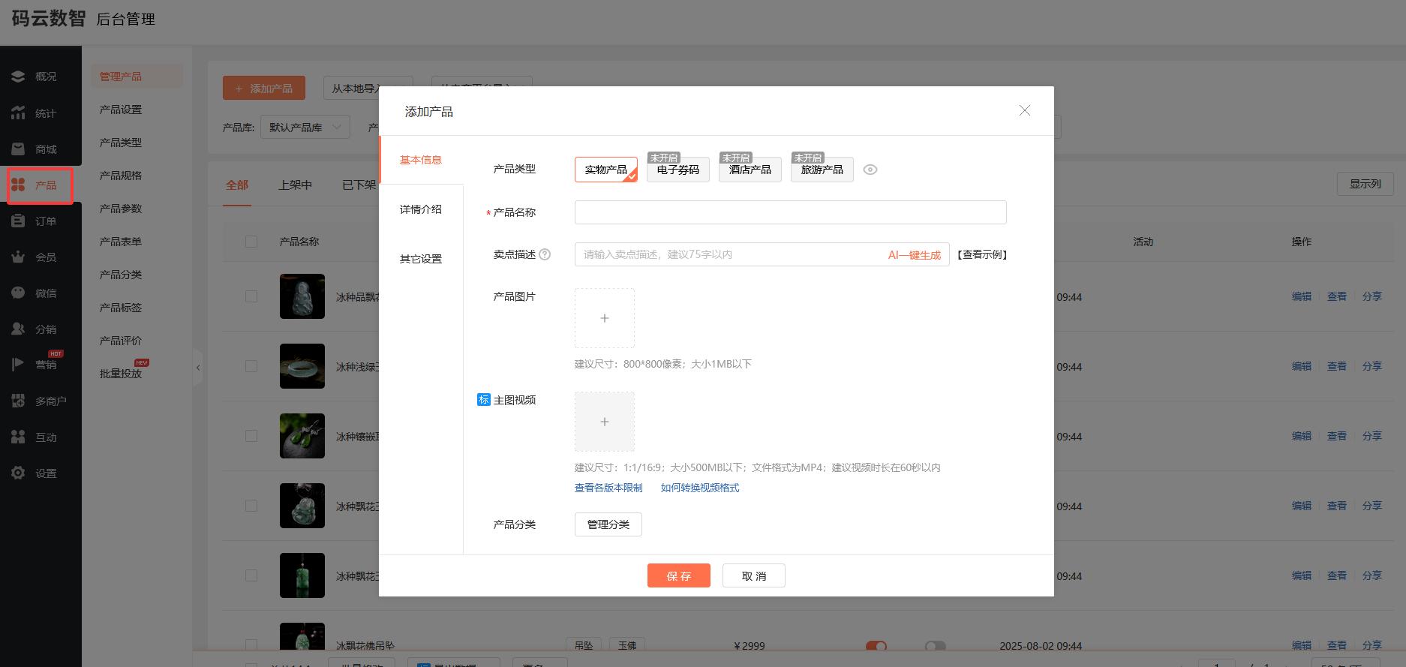The height and width of the screenshot is (667, 1406).
Task: Open the 统计 statistics sidebar icon
Action: (x=18, y=113)
